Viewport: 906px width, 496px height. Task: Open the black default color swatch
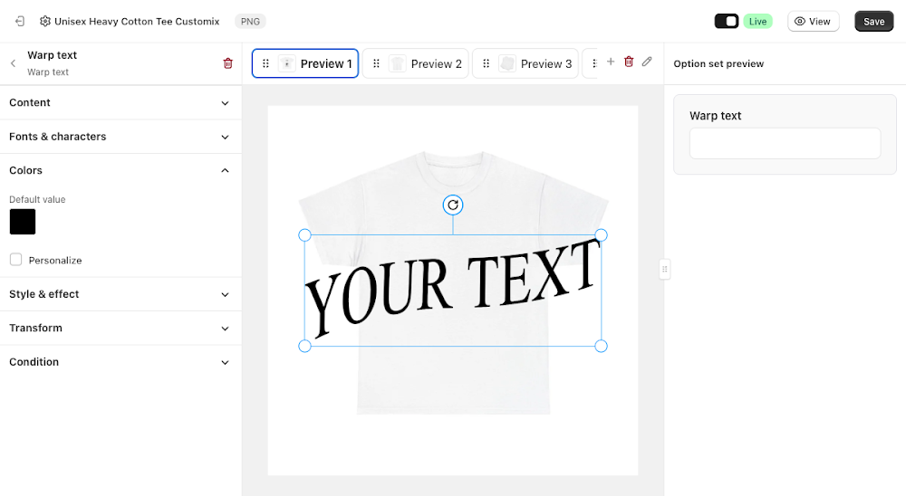[23, 222]
